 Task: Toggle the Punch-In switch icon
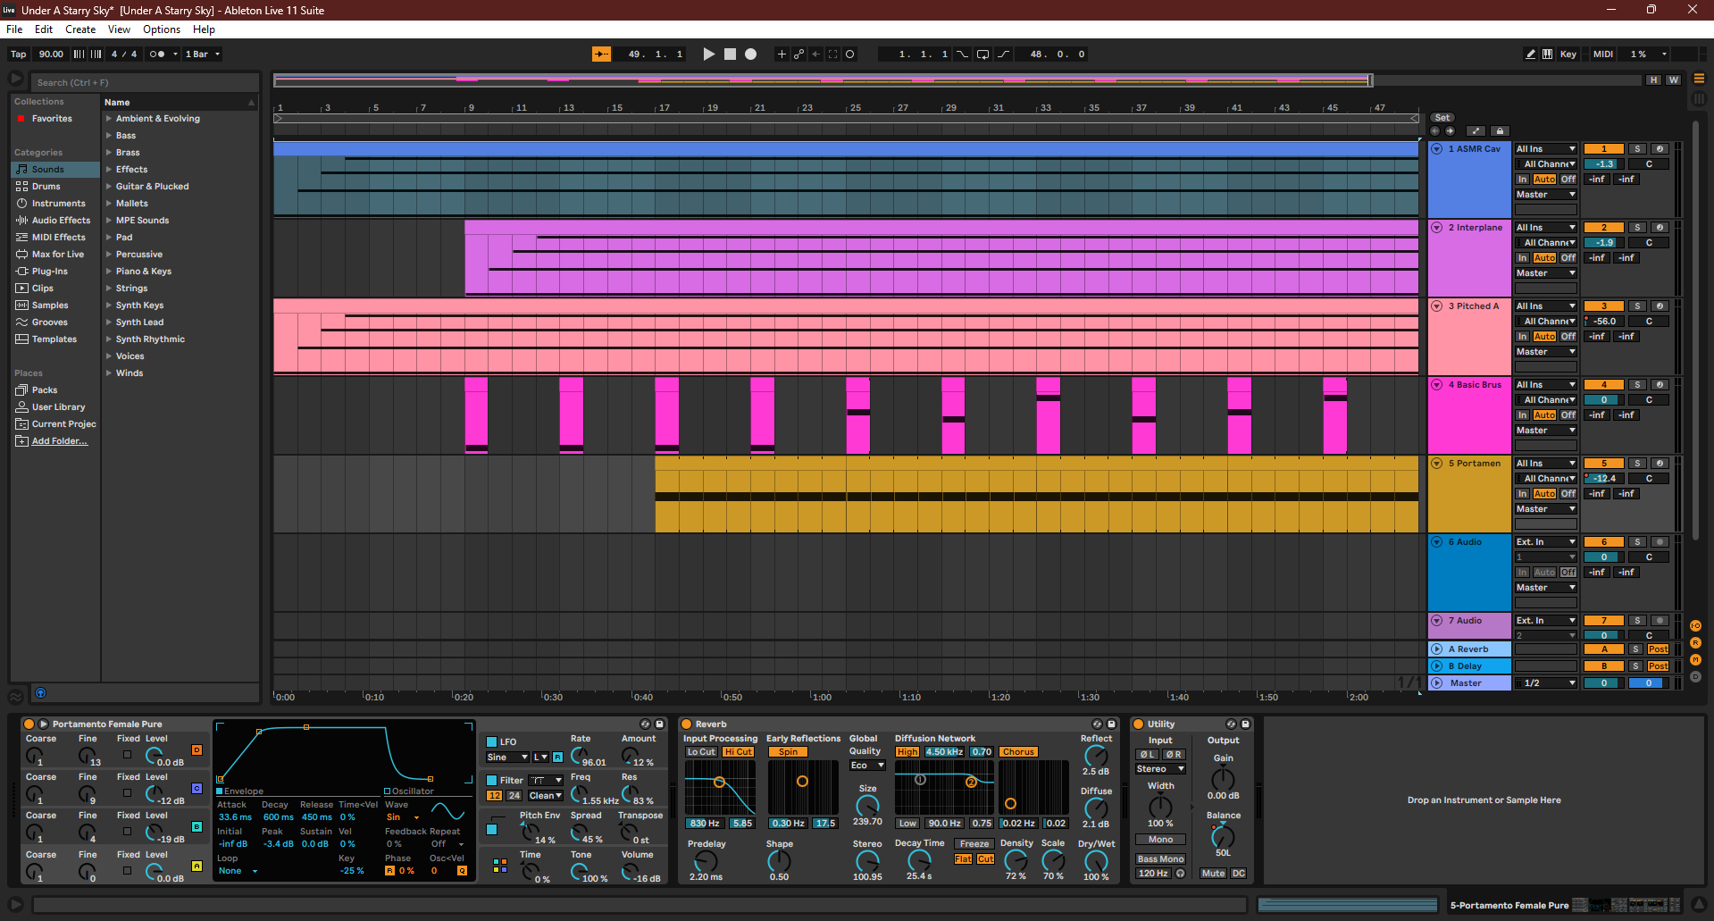pos(962,54)
